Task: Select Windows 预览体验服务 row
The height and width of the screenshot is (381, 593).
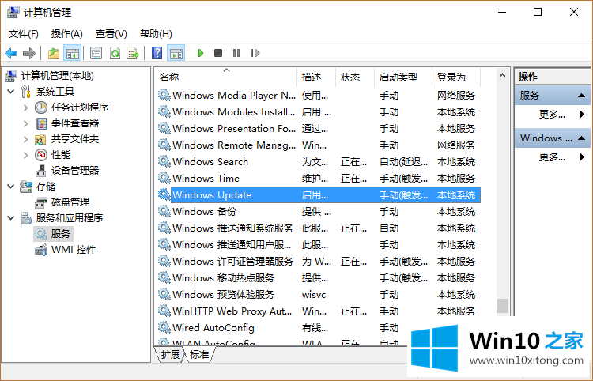Action: [x=319, y=294]
